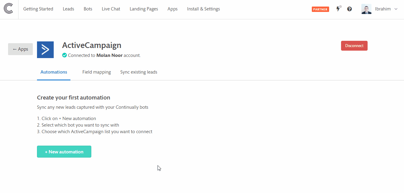Go back using the ← Apps button
This screenshot has height=193, width=404.
(x=20, y=49)
